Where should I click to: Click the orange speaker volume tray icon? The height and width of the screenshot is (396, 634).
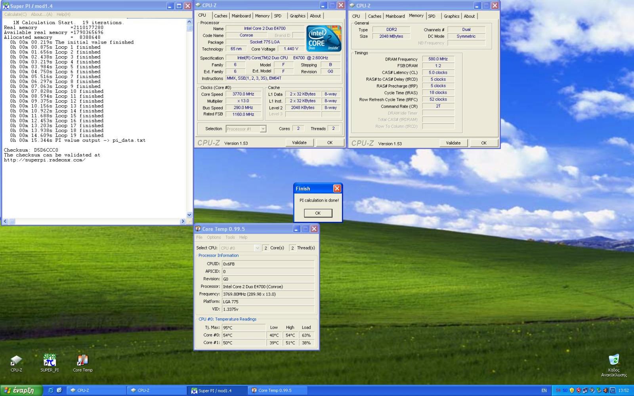point(605,390)
